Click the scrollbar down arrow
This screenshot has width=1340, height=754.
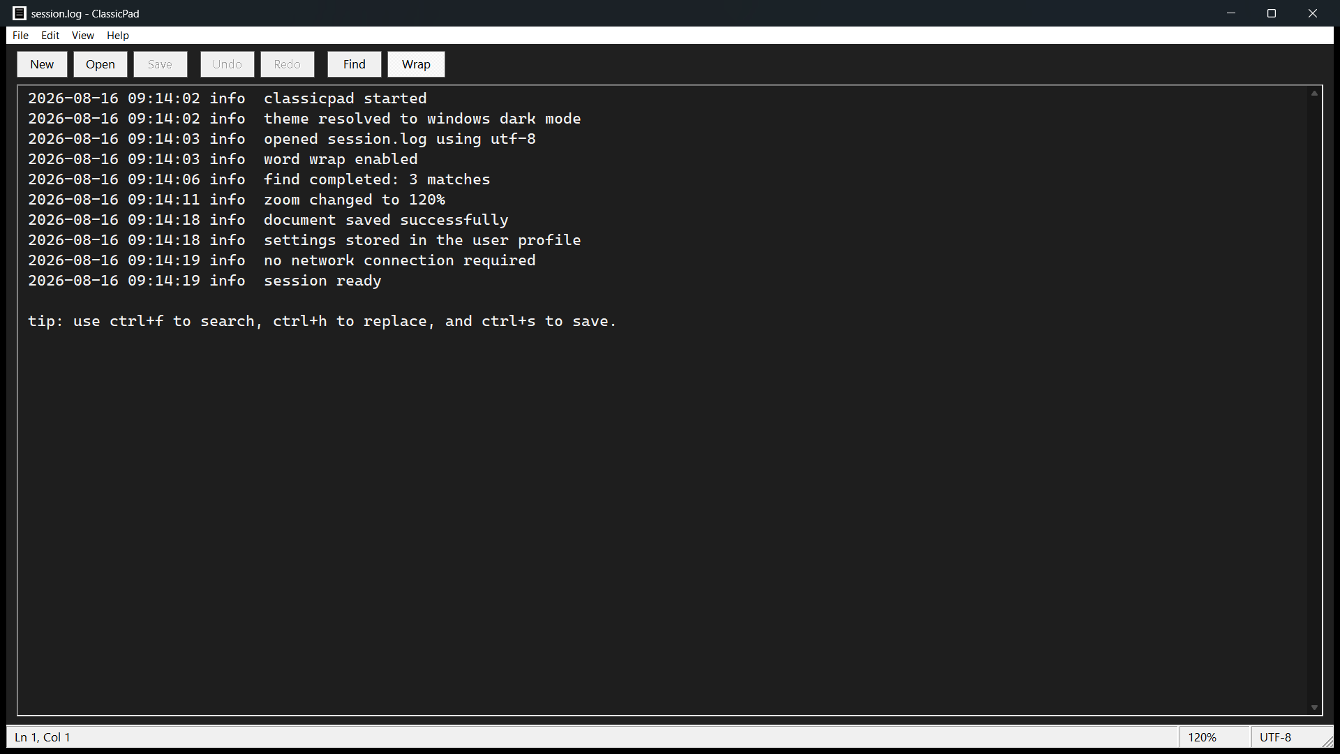1314,708
